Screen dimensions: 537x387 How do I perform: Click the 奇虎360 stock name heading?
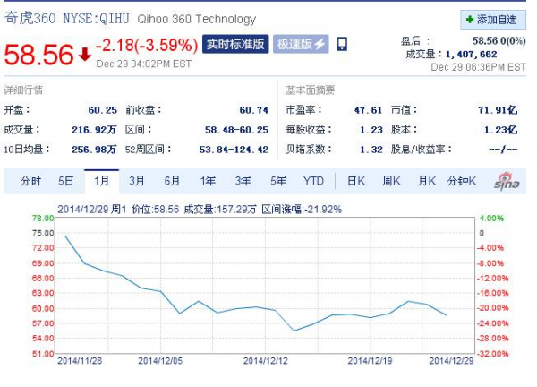pyautogui.click(x=30, y=18)
